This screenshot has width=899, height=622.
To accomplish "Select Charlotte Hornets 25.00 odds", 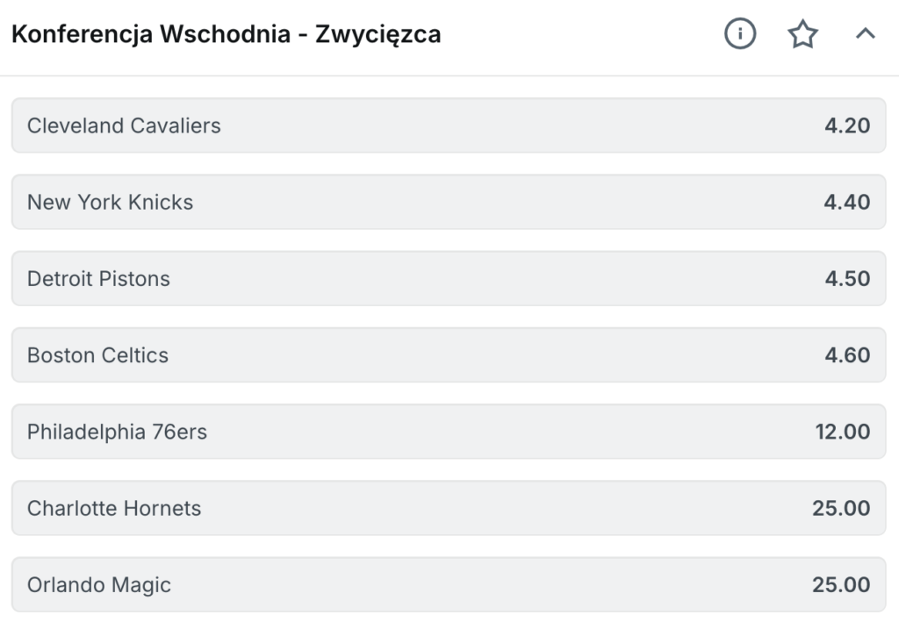I will tap(841, 508).
